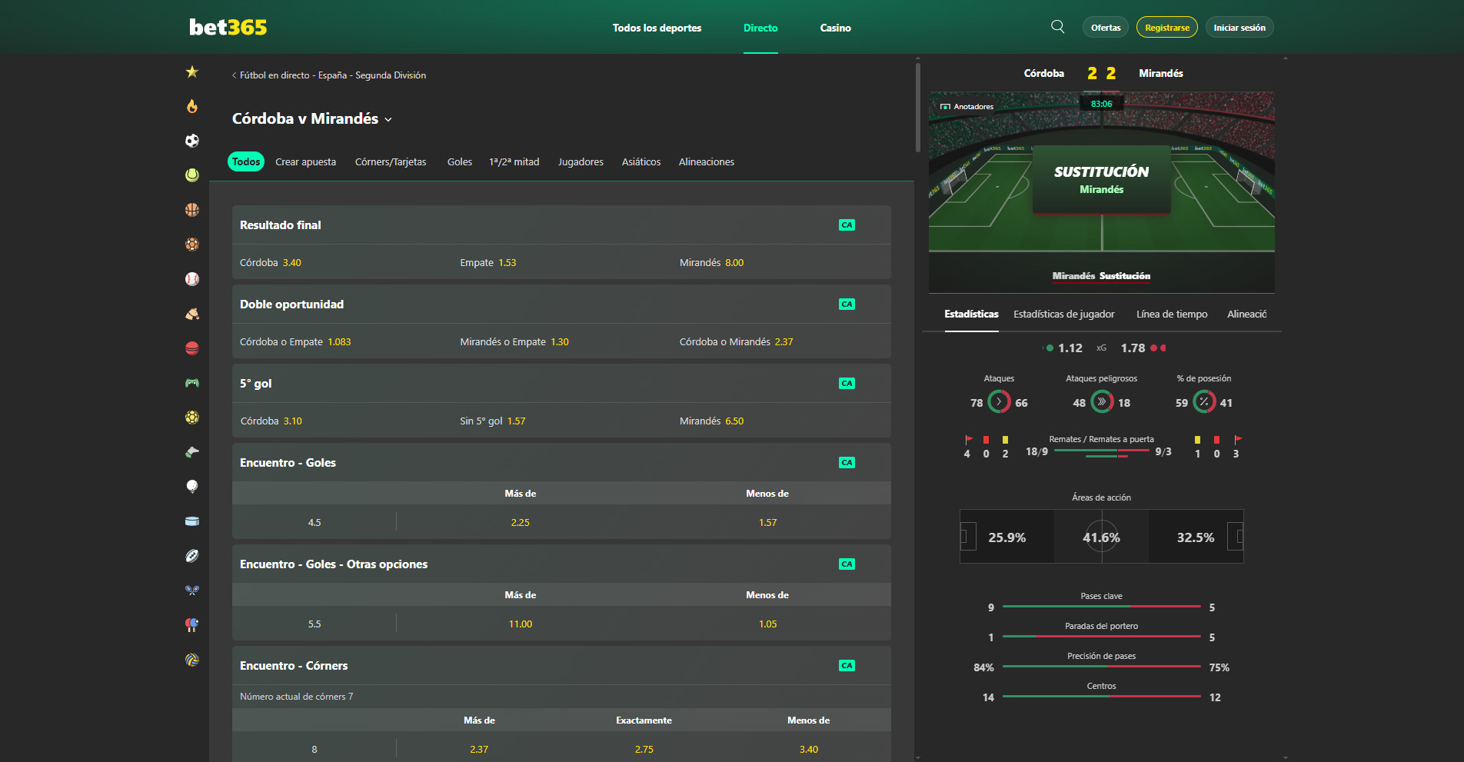Select the horse racing icon in the sidebar
This screenshot has height=762, width=1464.
coord(192,314)
